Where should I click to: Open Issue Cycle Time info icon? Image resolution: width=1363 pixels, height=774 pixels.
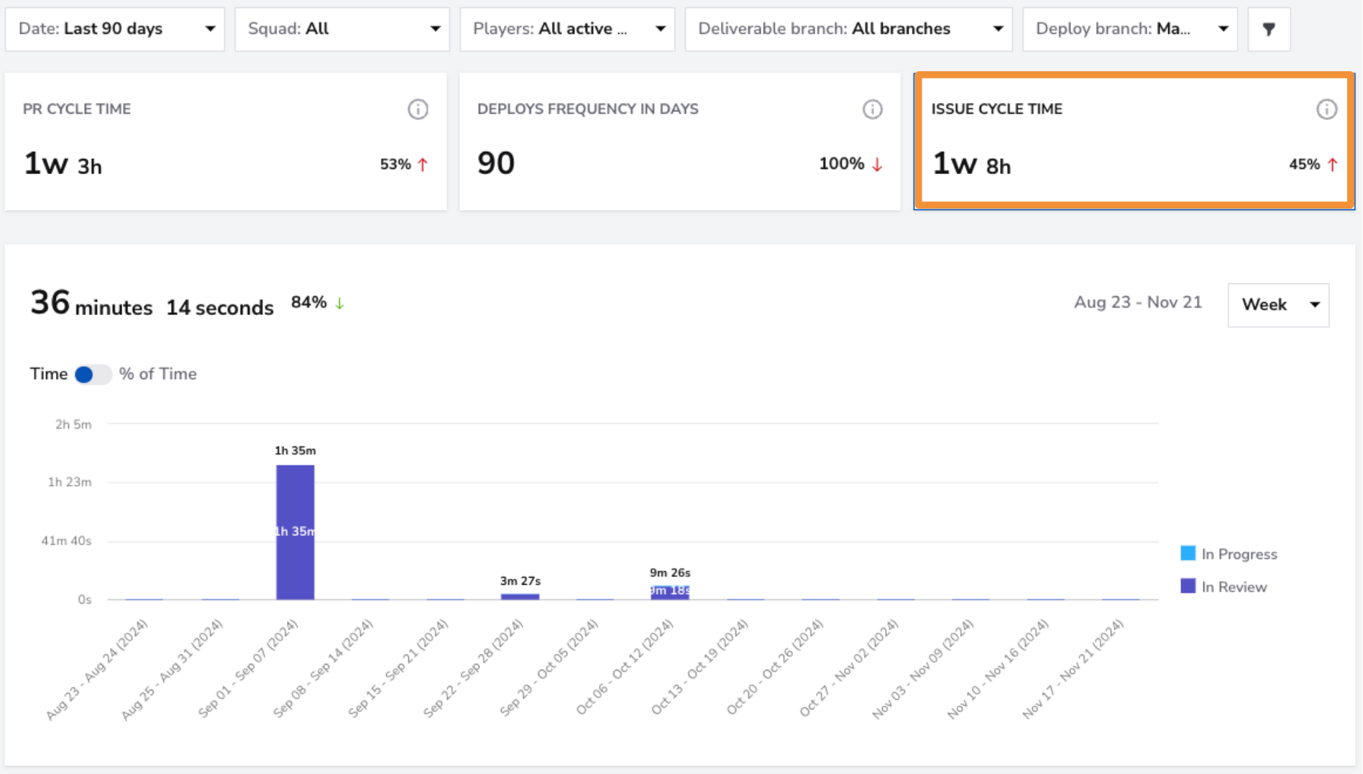pos(1326,109)
